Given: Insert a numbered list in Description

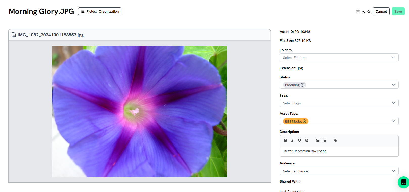Looking at the screenshot, I should (318, 140).
